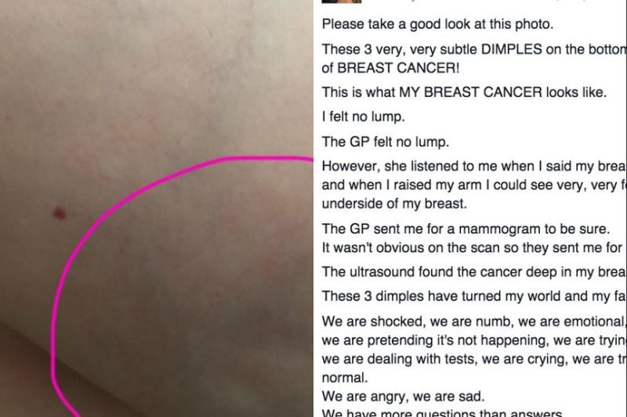Click the 'of BREAST CANCER!' text
This screenshot has height=417, width=627.
(x=390, y=68)
